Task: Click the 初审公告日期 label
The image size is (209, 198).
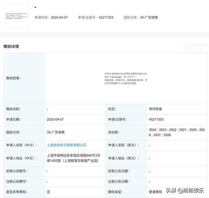Action: pos(119,171)
